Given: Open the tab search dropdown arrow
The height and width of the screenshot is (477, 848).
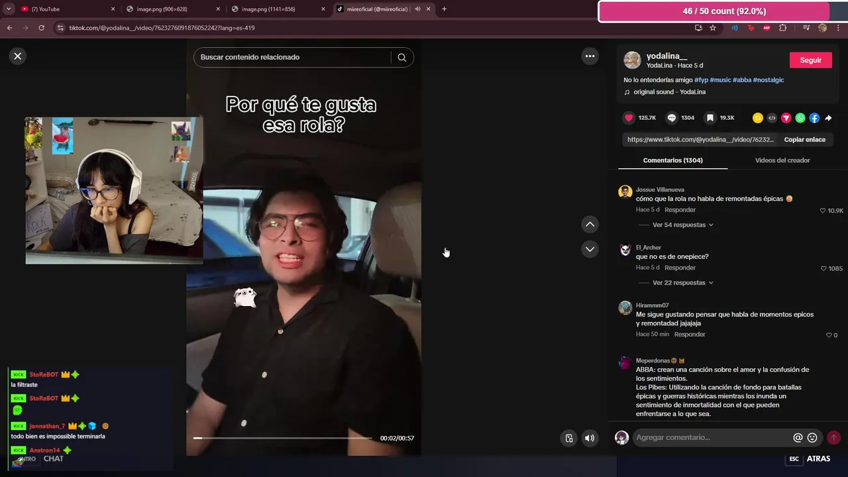Looking at the screenshot, I should pyautogui.click(x=8, y=9).
